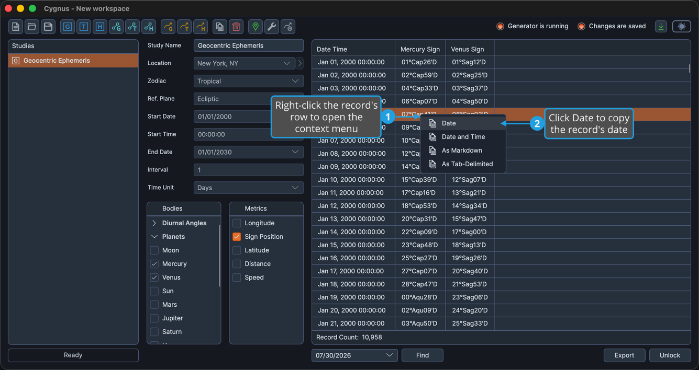
Task: Enable the Mars checkbox
Action: click(154, 305)
